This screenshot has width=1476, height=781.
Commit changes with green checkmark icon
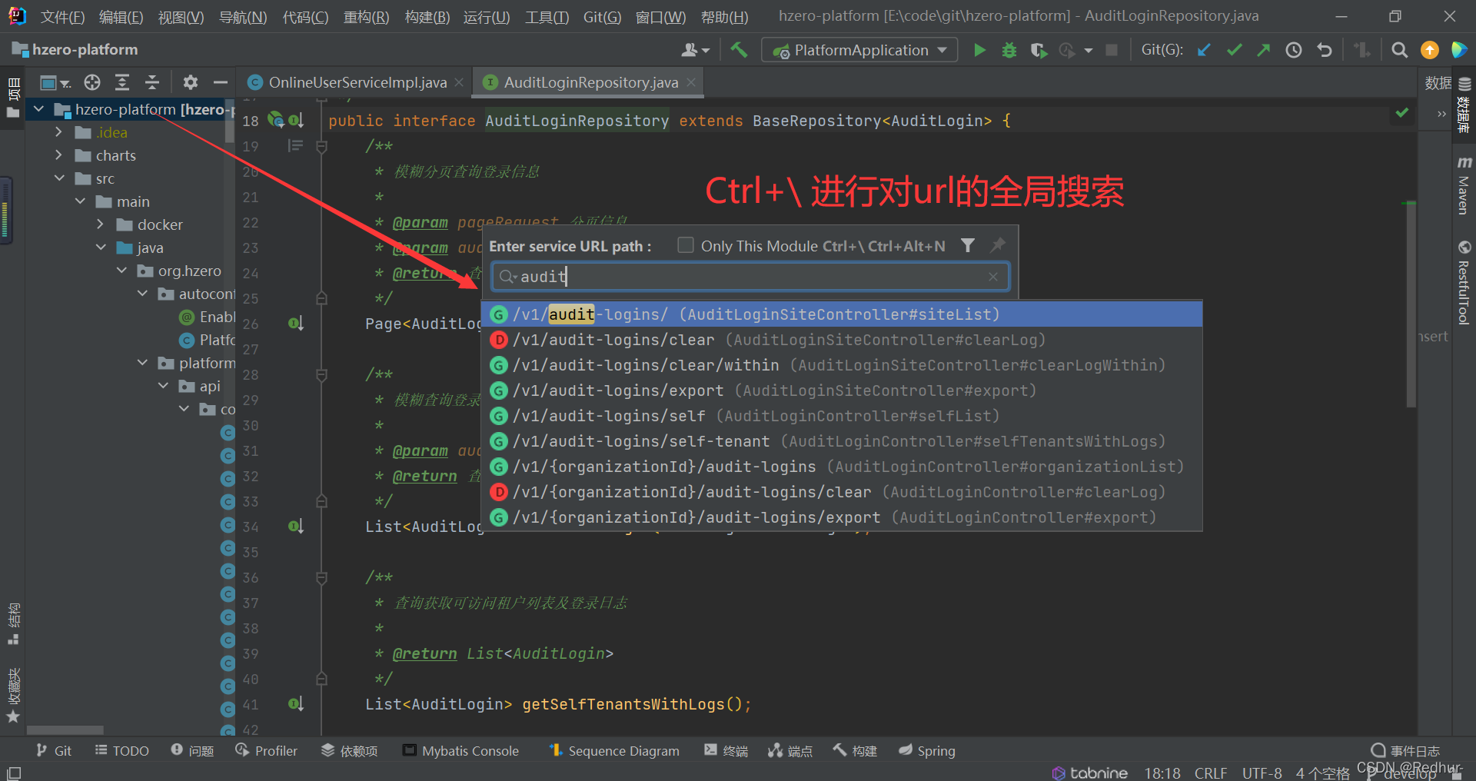click(1235, 50)
